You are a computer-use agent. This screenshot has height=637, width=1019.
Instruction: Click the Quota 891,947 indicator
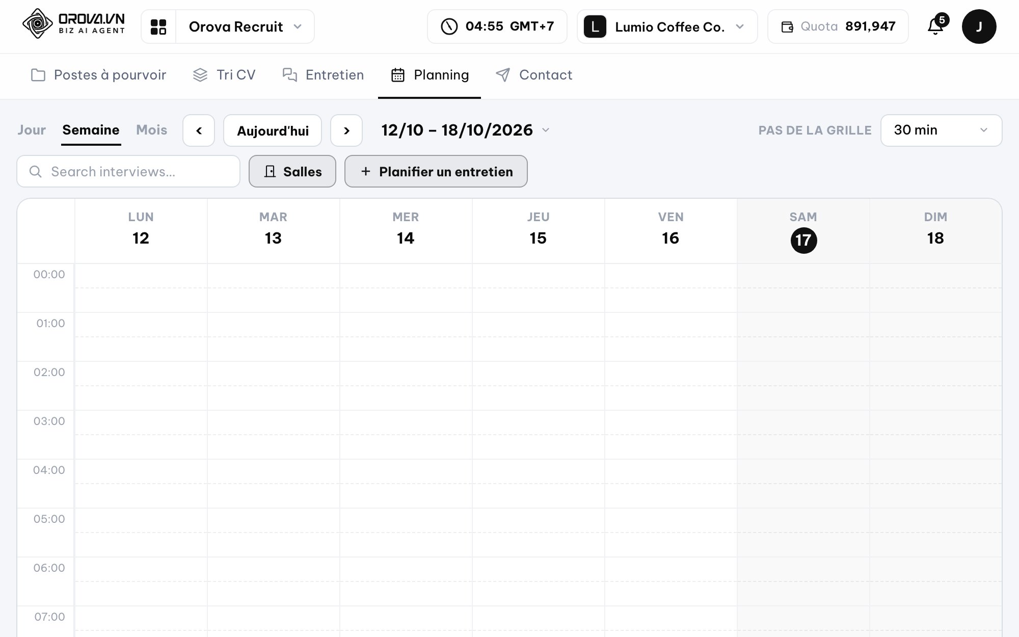(x=838, y=26)
